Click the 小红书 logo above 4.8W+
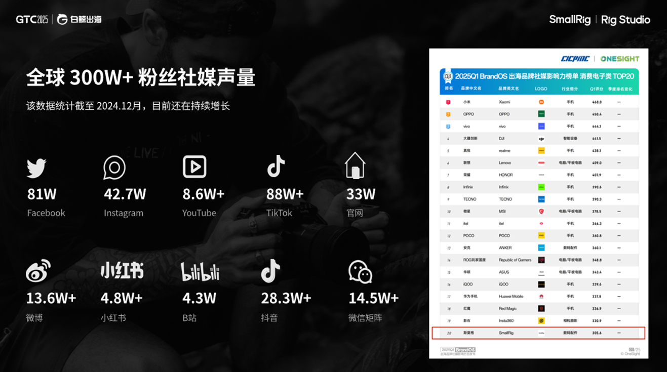The width and height of the screenshot is (667, 372). point(122,271)
